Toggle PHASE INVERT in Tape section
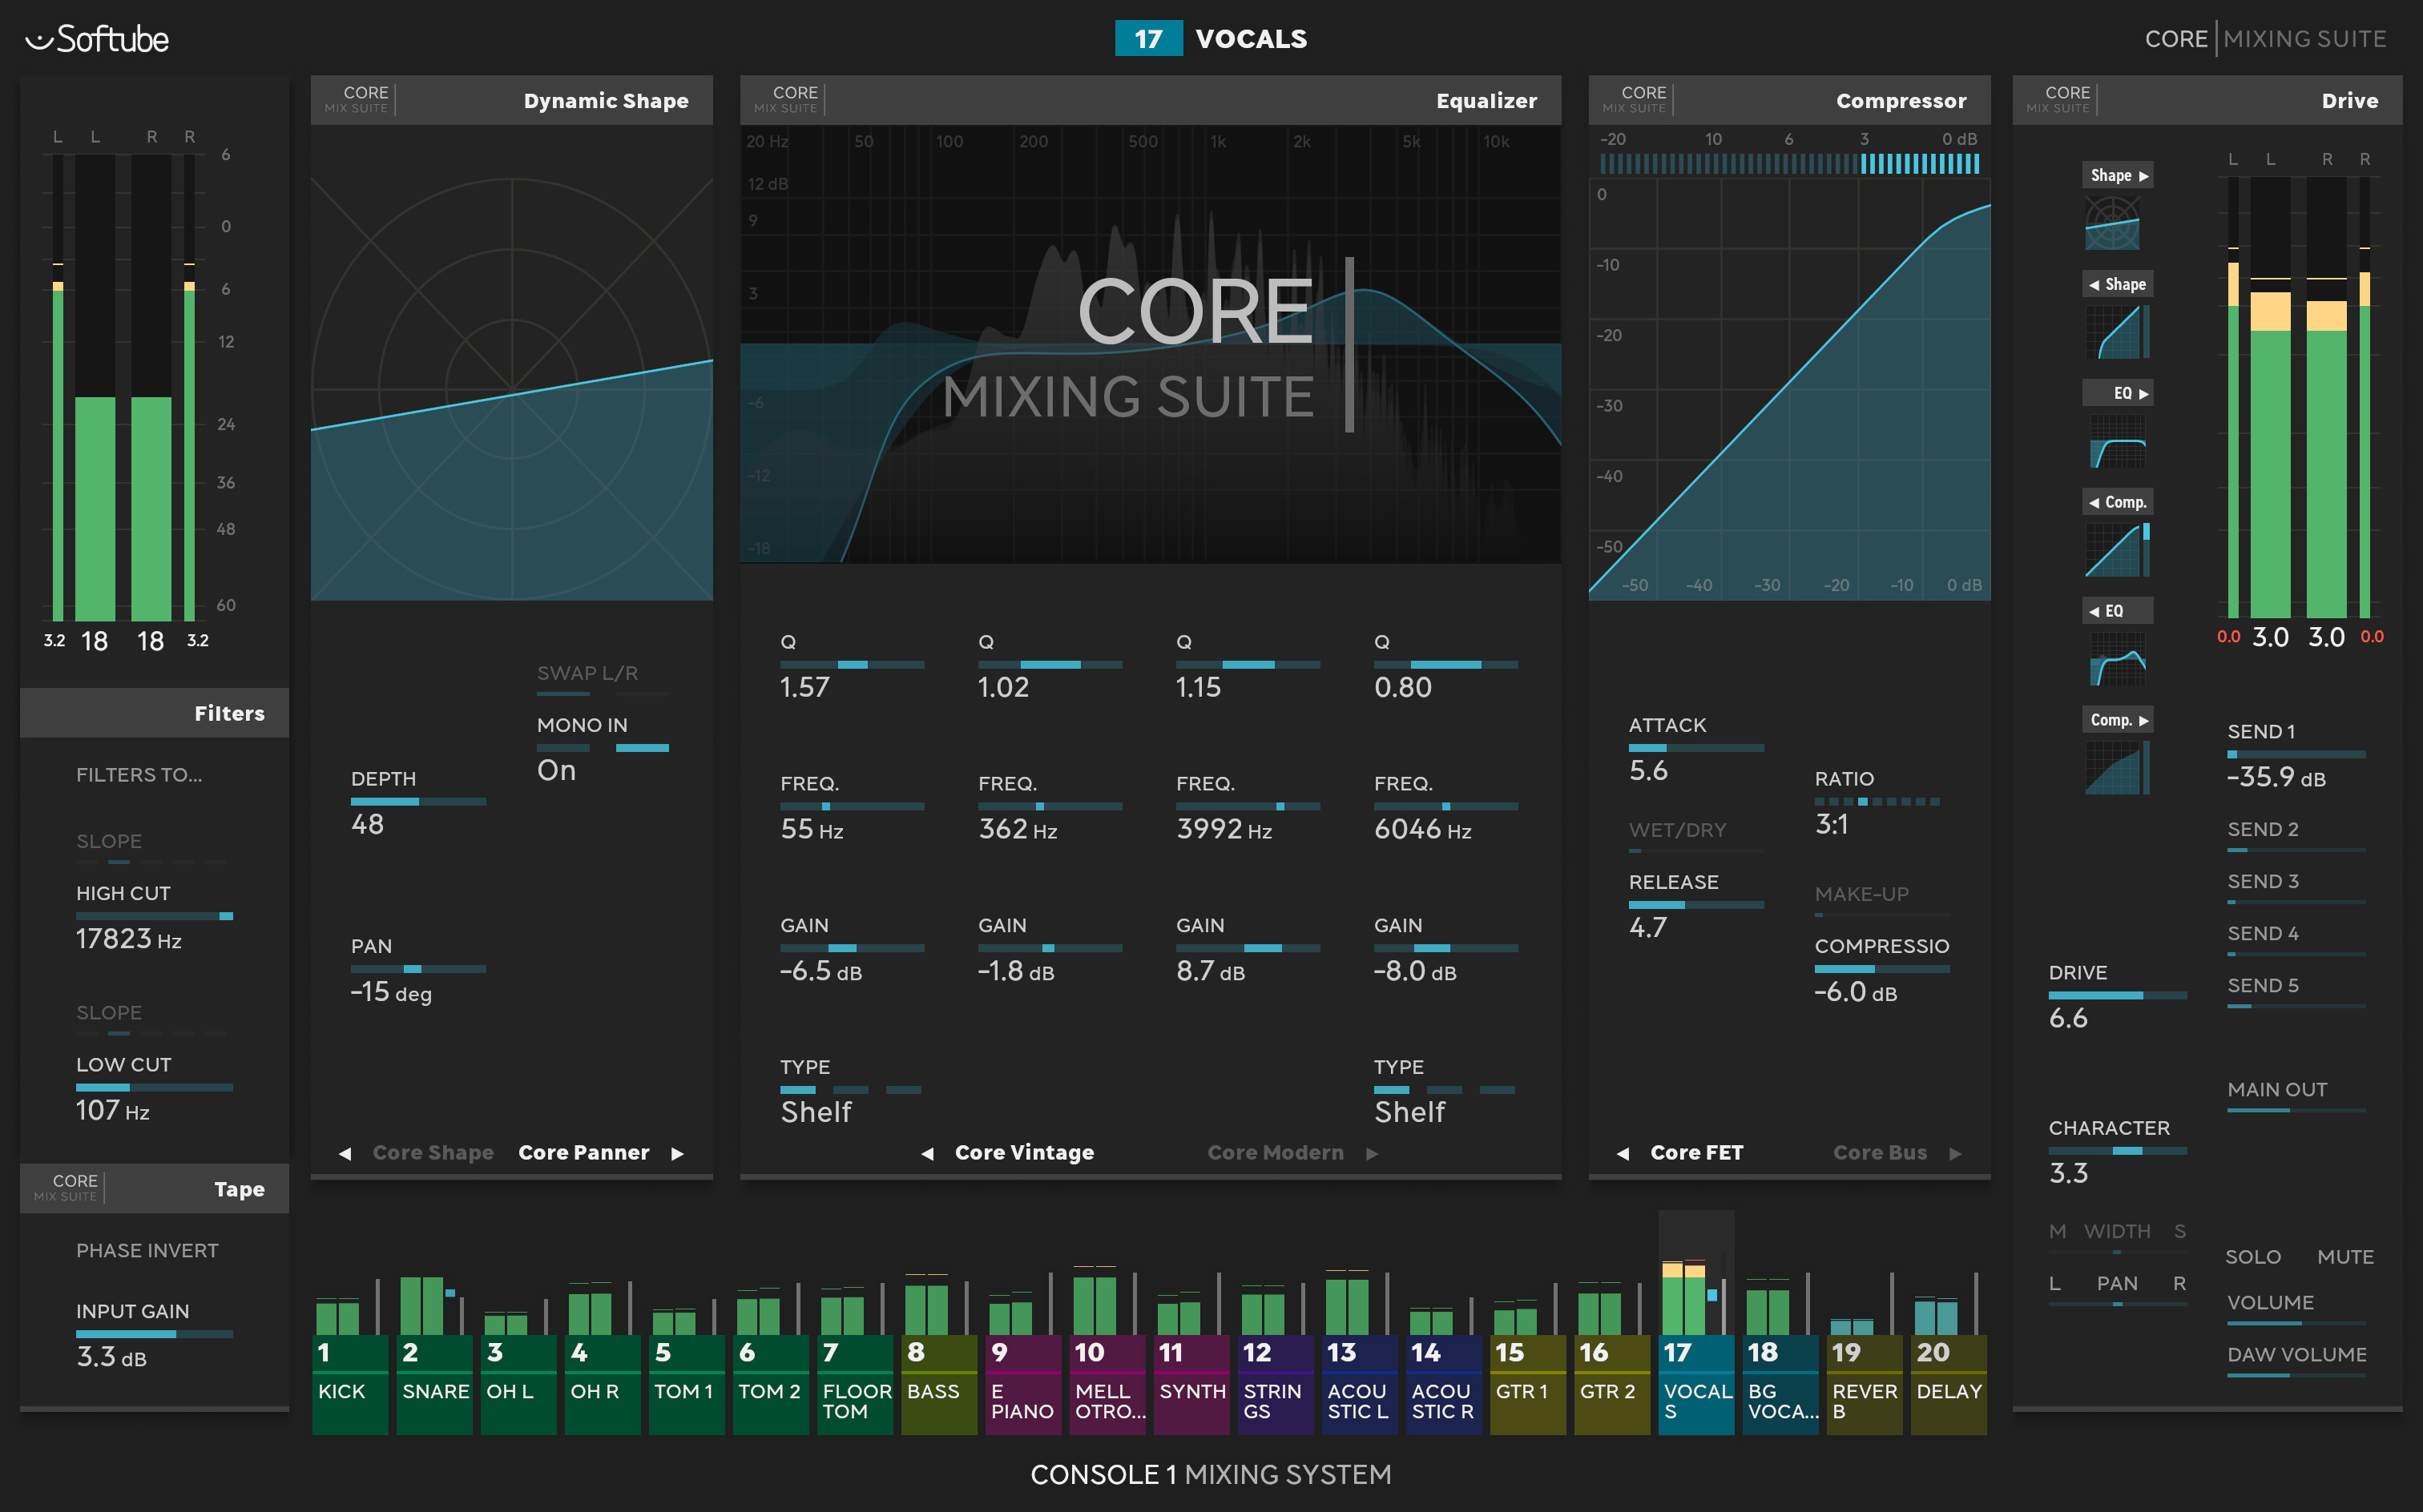 click(x=147, y=1250)
